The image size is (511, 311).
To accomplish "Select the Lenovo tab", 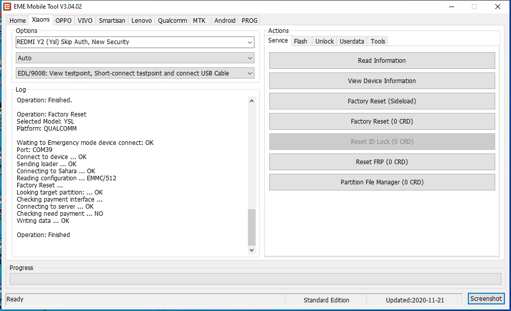I will tap(141, 20).
